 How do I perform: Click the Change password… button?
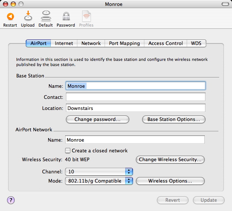tap(98, 120)
